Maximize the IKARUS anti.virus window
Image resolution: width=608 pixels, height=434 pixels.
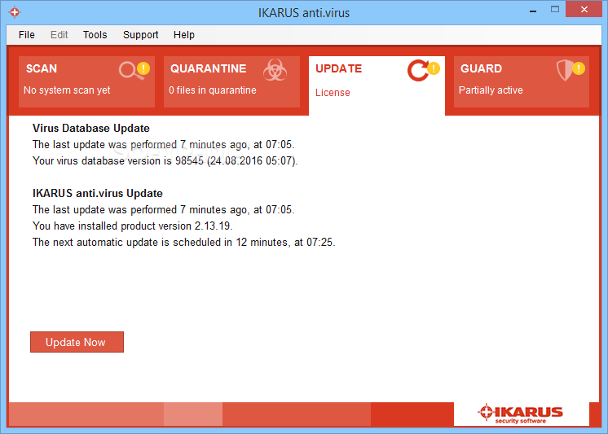click(x=555, y=10)
